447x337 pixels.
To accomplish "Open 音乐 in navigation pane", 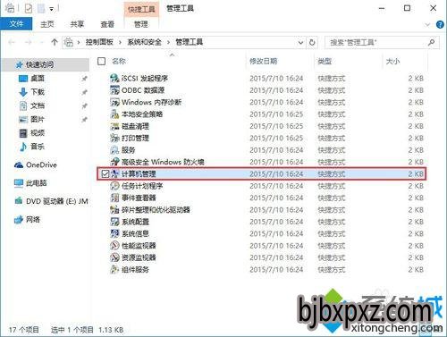I will tap(38, 147).
